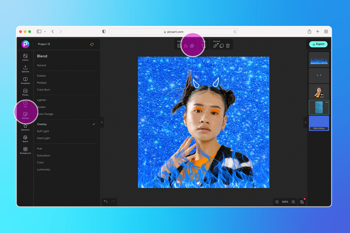The image size is (350, 233).
Task: Select the Crop tool
Action: tap(204, 45)
